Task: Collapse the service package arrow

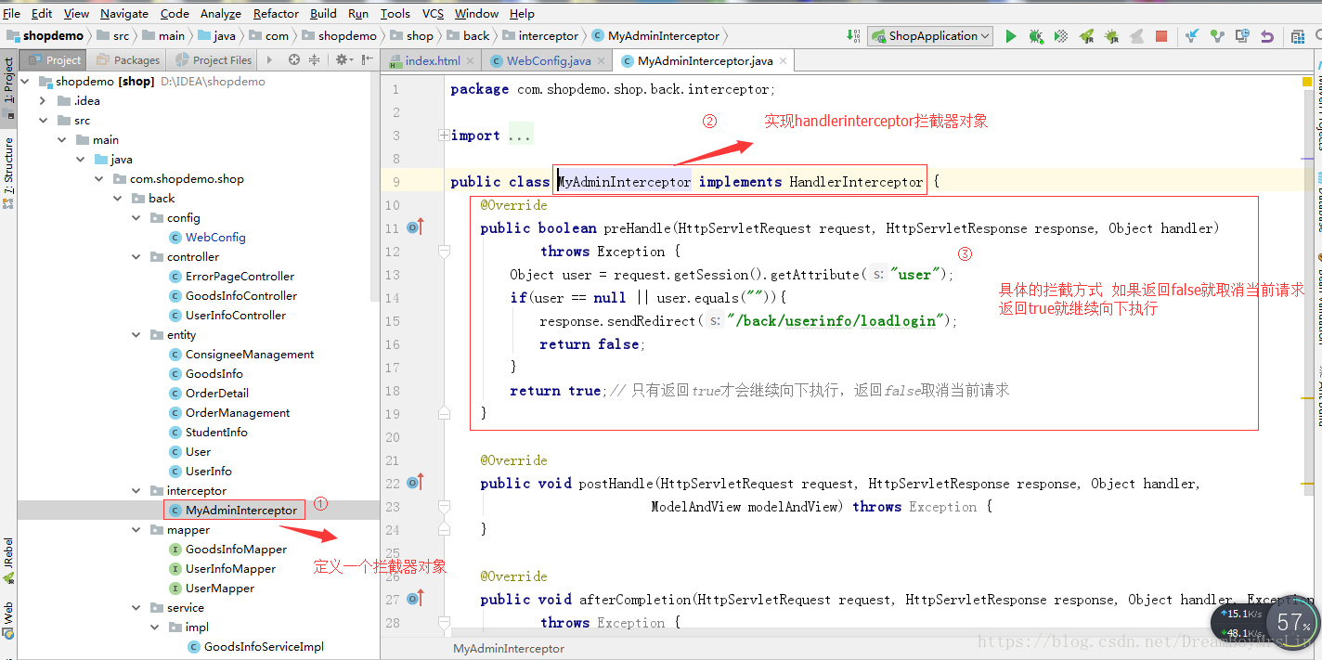Action: click(136, 607)
